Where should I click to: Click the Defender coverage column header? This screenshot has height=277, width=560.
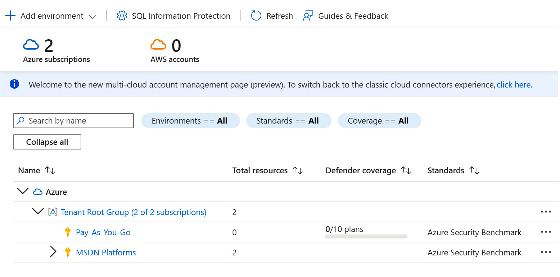(x=361, y=170)
